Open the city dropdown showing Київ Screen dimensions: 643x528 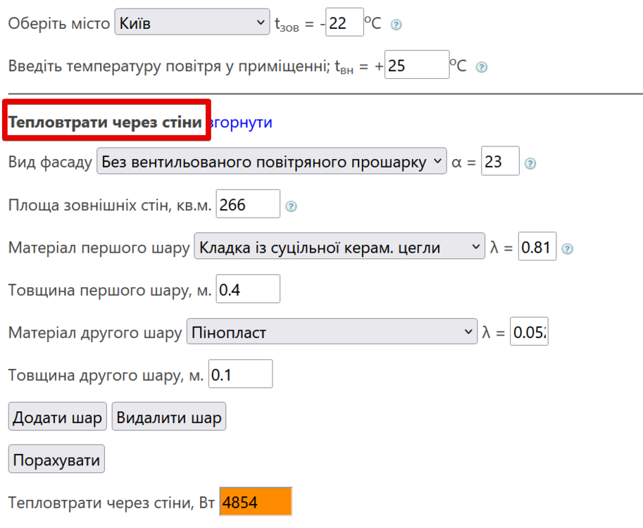(x=192, y=24)
